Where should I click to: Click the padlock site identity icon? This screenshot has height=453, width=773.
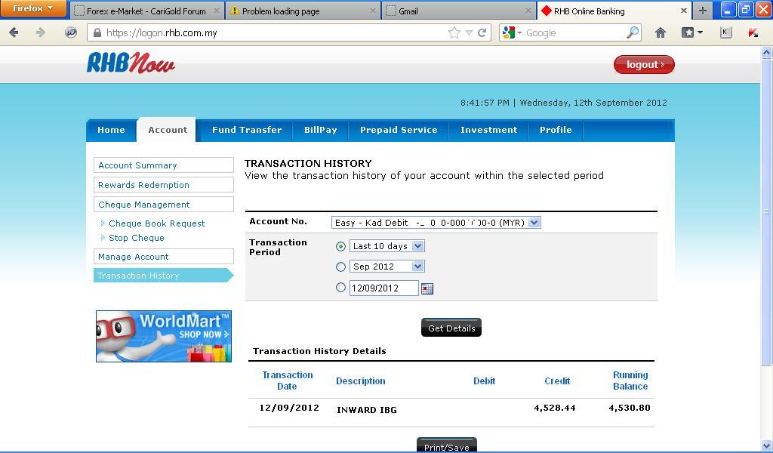click(x=97, y=32)
